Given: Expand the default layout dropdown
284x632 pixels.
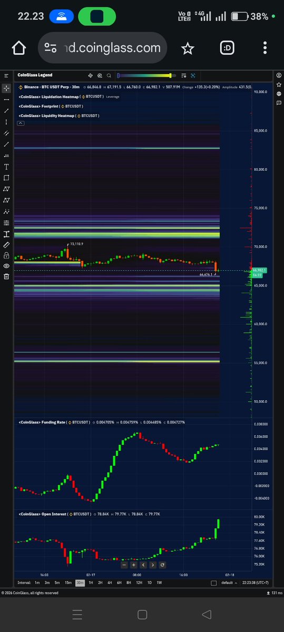Looking at the screenshot, I should tap(229, 583).
